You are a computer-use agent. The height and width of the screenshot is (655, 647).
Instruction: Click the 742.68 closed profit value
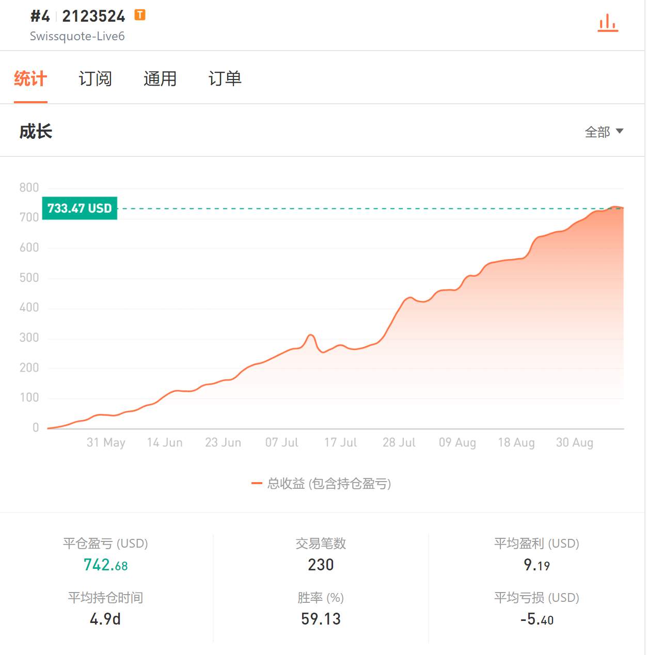click(x=105, y=565)
